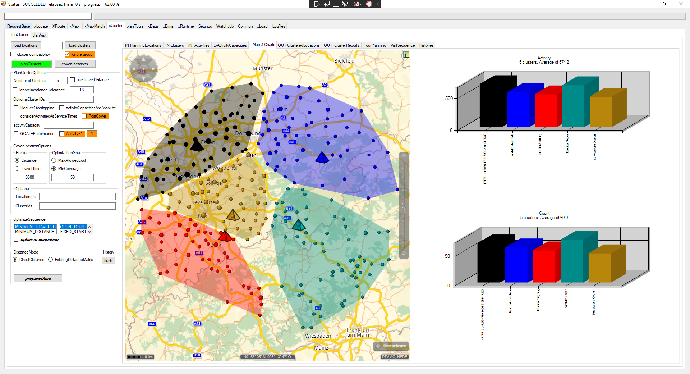Image resolution: width=690 pixels, height=374 pixels.
Task: Zoom out with the map minus button
Action: click(404, 254)
